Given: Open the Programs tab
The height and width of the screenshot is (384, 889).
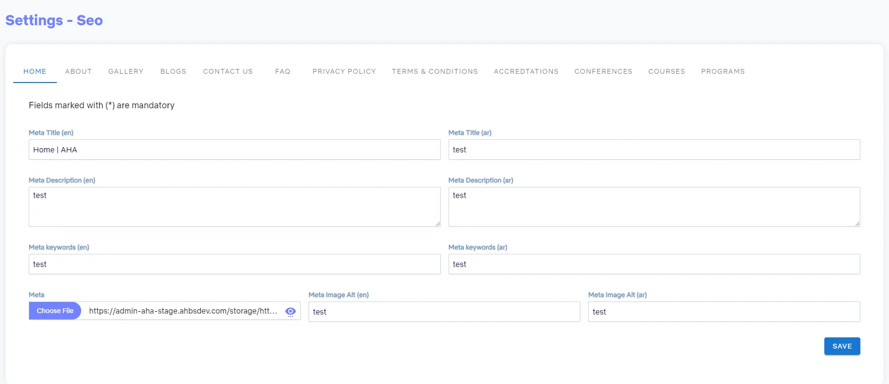Looking at the screenshot, I should [723, 71].
